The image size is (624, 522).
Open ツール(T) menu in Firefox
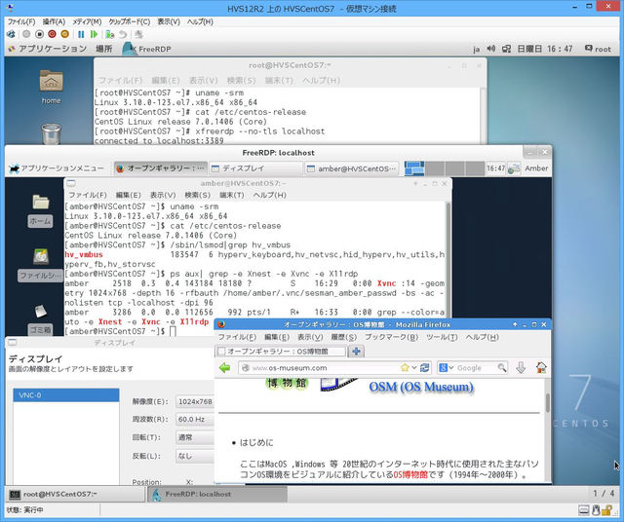pyautogui.click(x=442, y=337)
